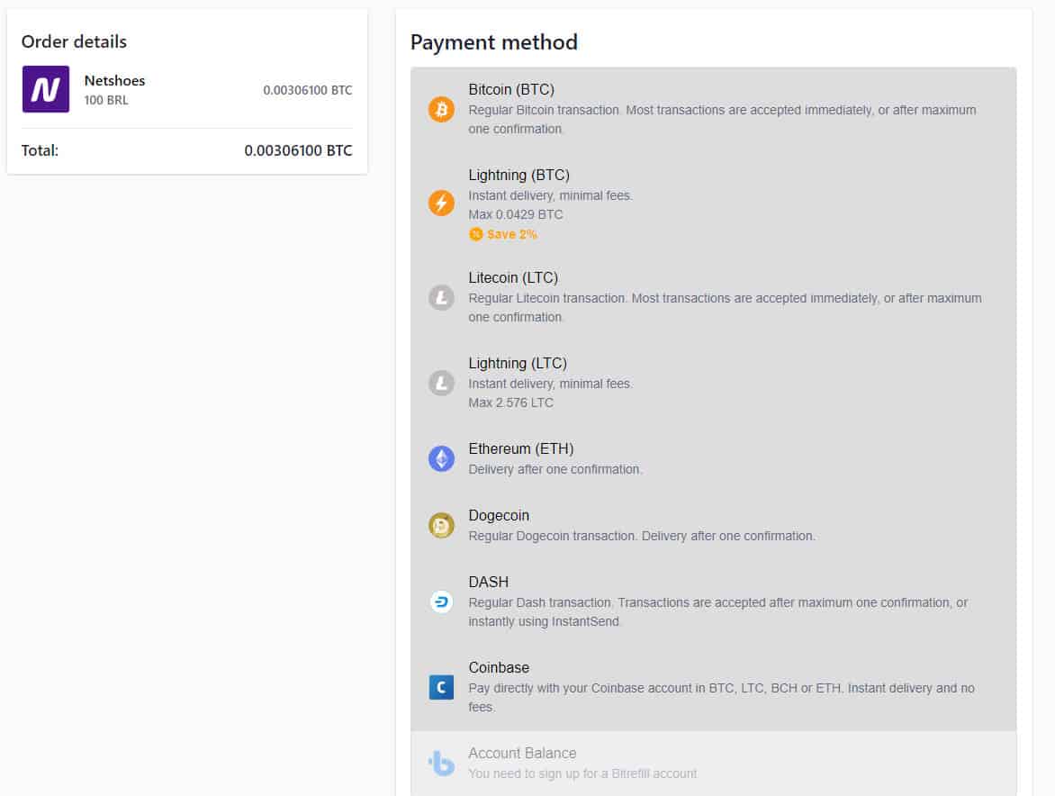Click the blue Ethereum diamond icon
Screen dimensions: 1055x796
click(441, 459)
